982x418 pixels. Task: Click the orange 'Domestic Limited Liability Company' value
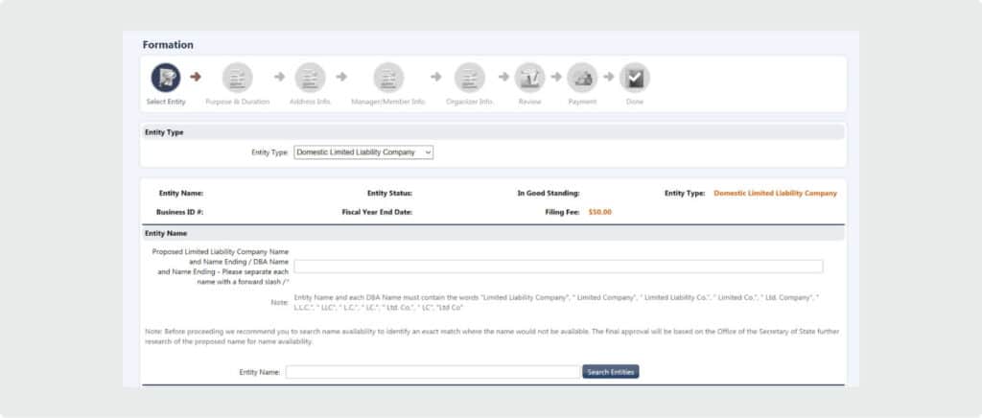coord(775,194)
